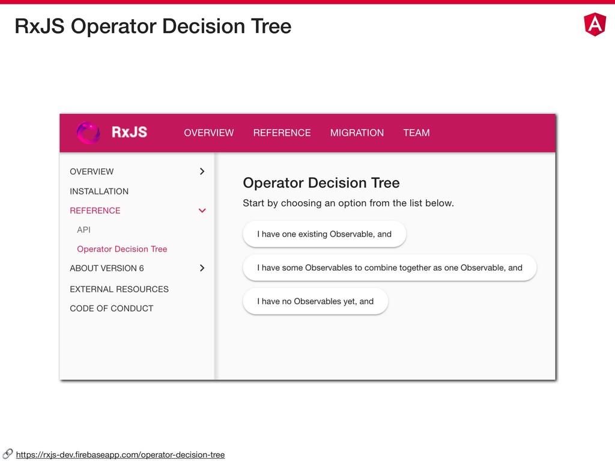Image resolution: width=615 pixels, height=461 pixels.
Task: Click 'Start by choosing an option' text
Action: [x=348, y=203]
